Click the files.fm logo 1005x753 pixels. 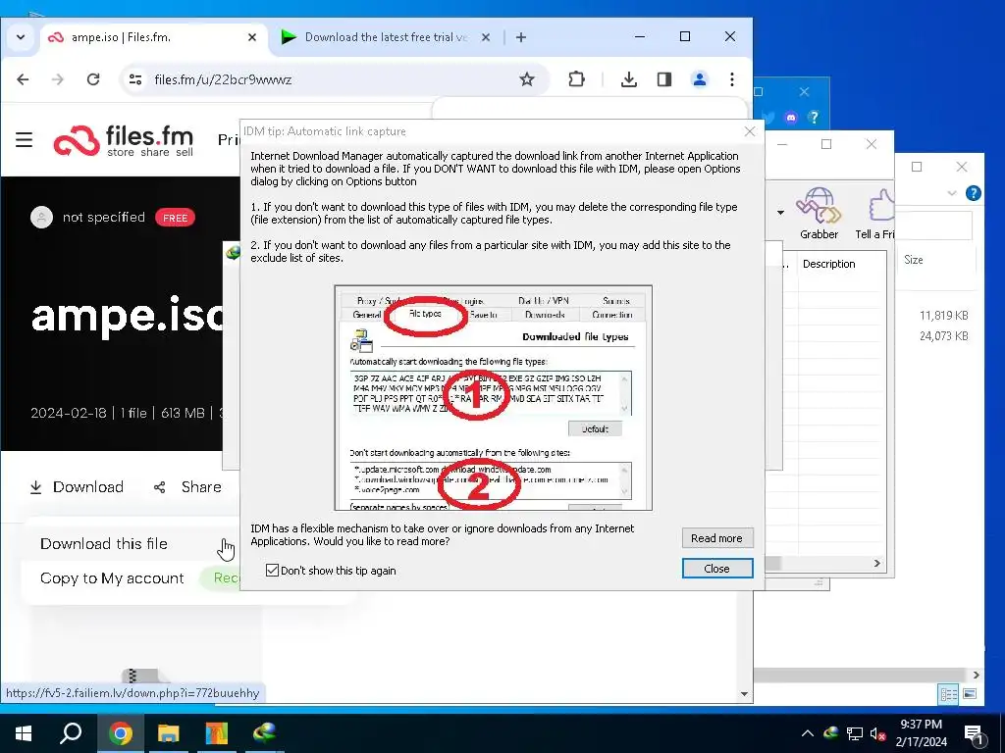point(124,141)
